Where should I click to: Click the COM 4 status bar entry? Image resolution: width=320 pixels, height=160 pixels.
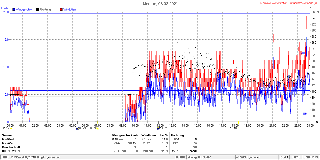[284, 157]
